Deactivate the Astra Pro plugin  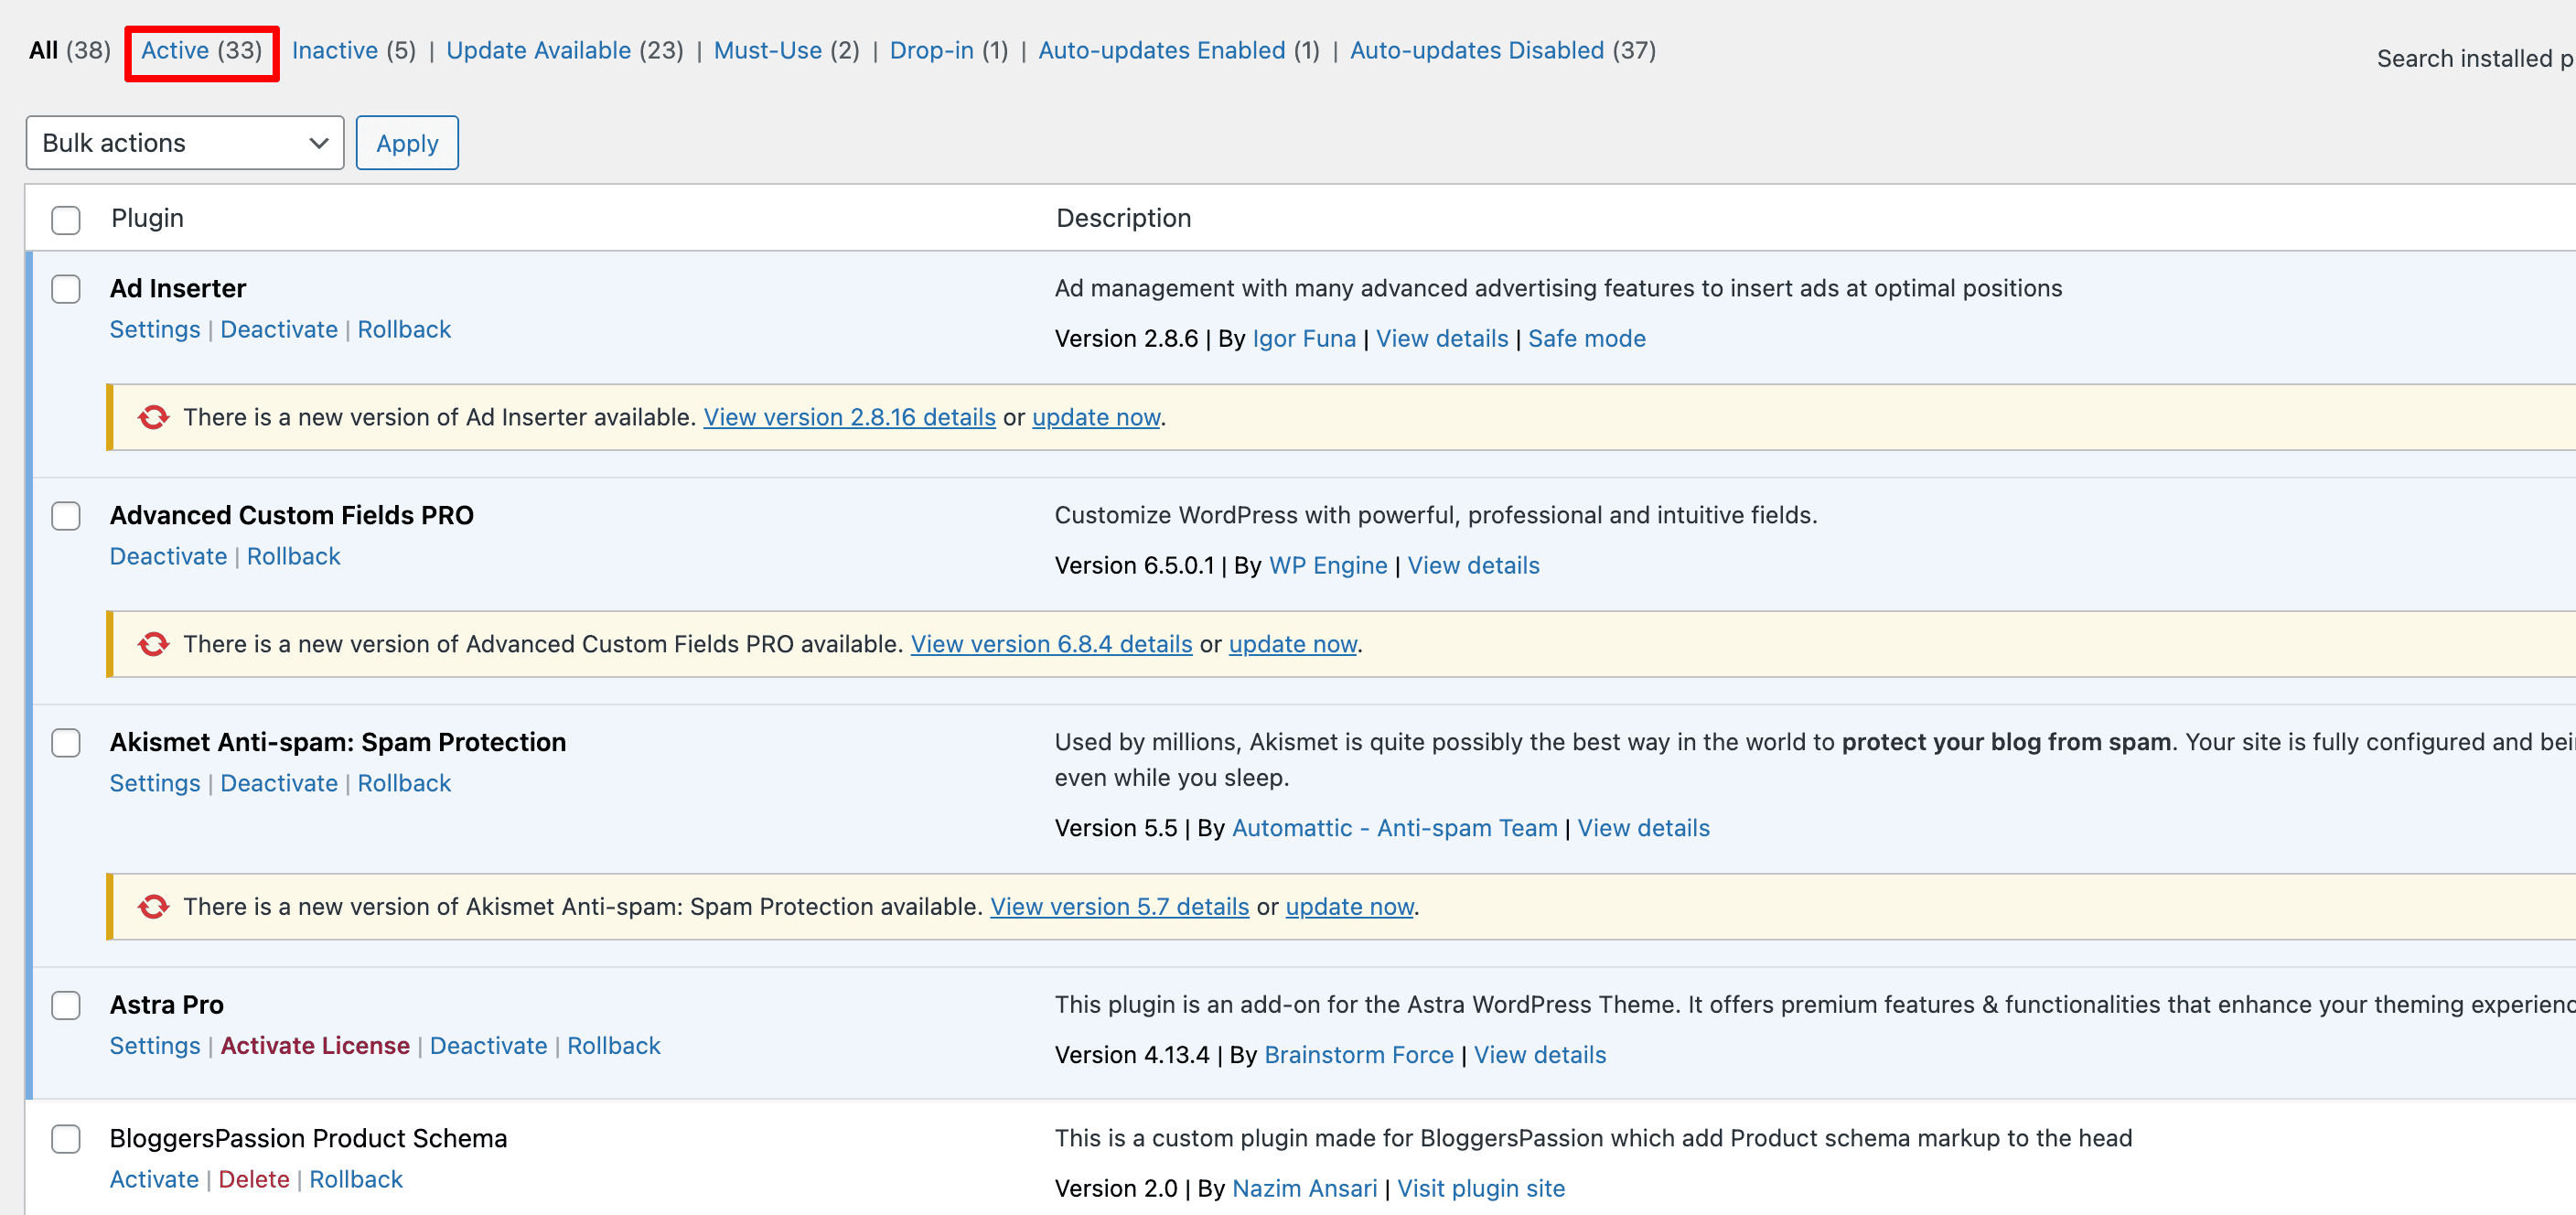pyautogui.click(x=488, y=1046)
